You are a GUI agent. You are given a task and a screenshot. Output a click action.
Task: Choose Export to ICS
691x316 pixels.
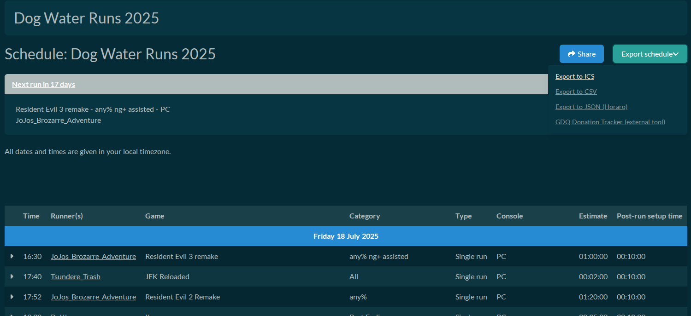(575, 76)
